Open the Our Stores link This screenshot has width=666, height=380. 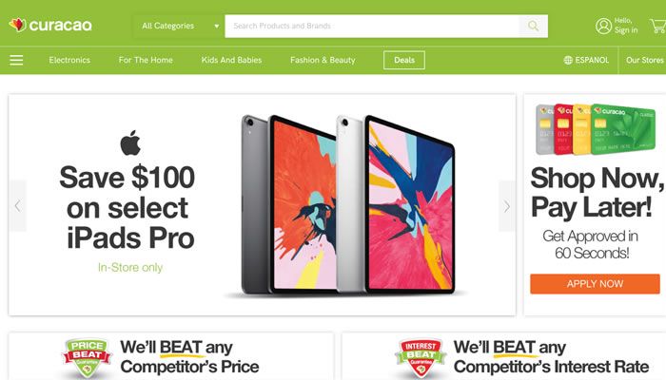coord(644,60)
